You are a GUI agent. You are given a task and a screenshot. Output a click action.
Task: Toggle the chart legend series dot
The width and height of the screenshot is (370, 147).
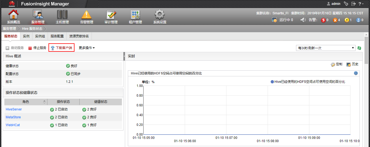(x=272, y=81)
